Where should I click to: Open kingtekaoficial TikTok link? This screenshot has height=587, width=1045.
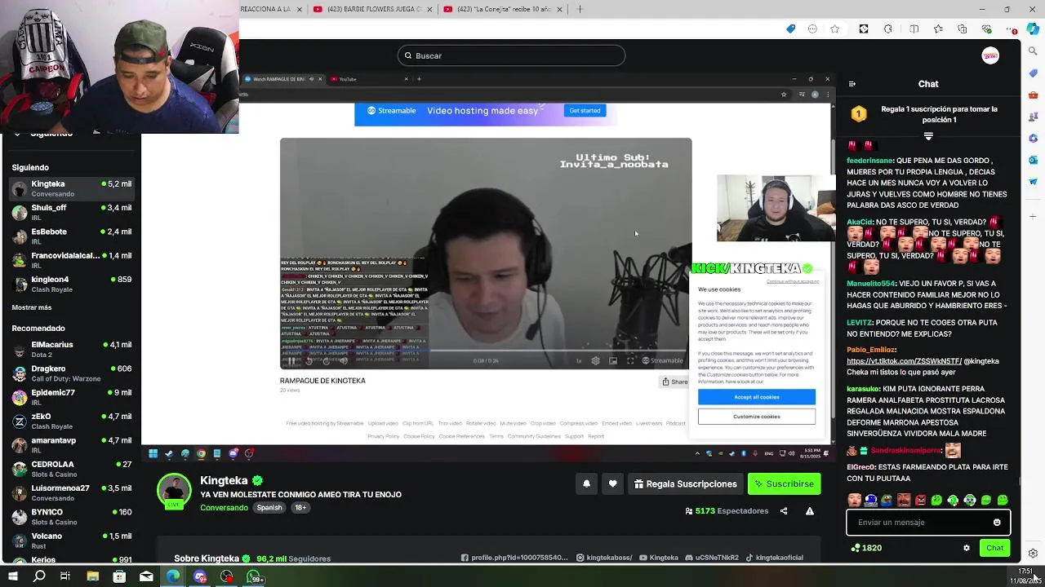[x=775, y=558]
